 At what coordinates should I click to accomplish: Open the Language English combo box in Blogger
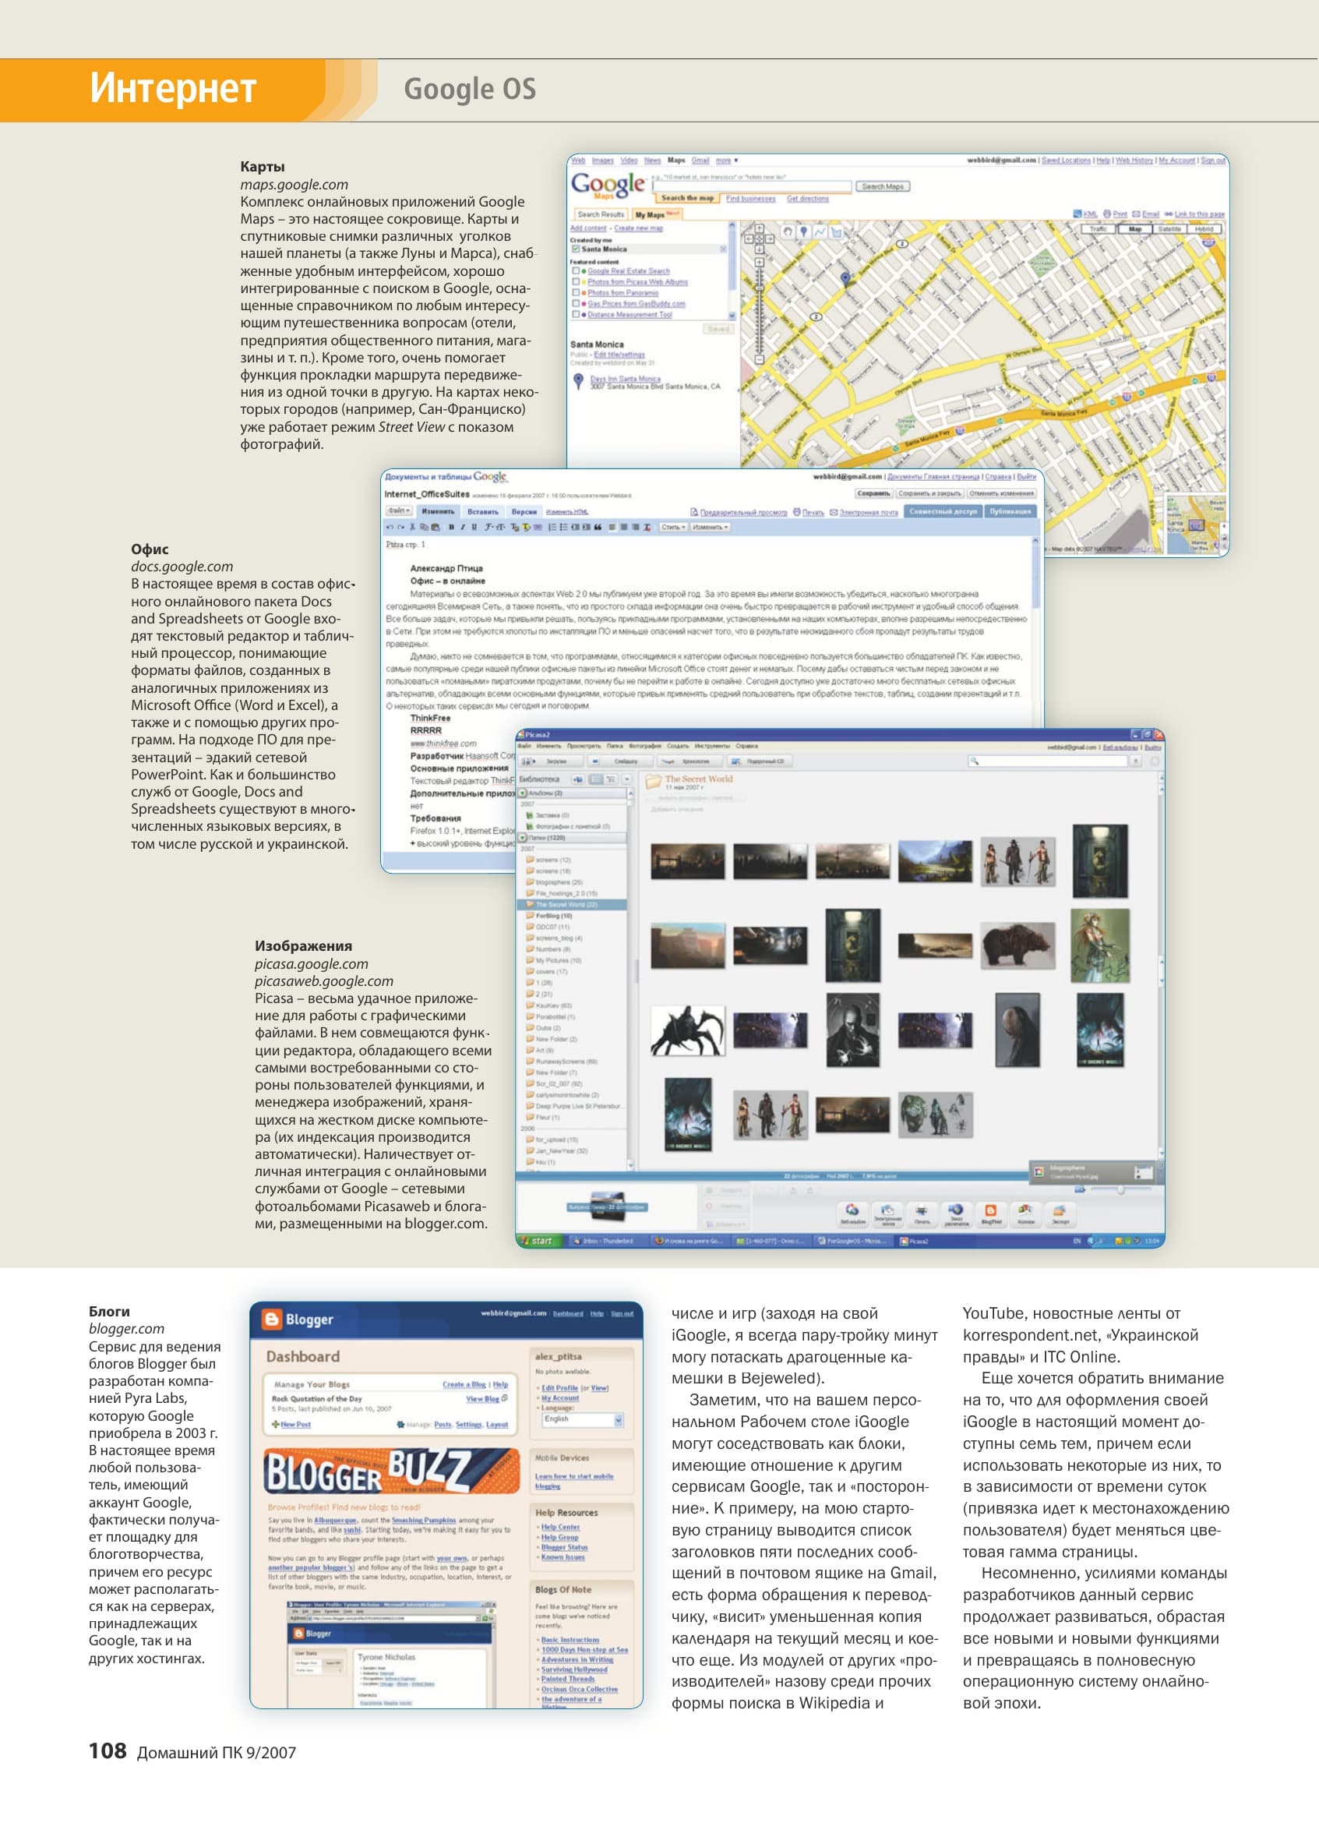(584, 1420)
